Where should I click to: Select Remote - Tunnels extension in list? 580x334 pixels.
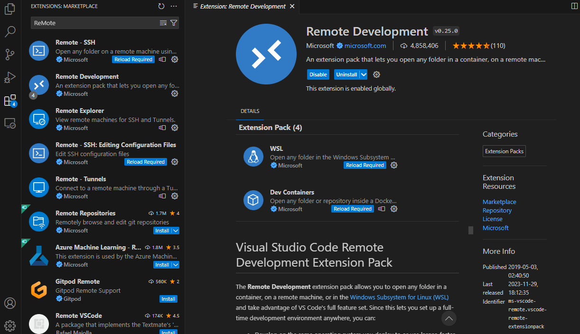103,187
